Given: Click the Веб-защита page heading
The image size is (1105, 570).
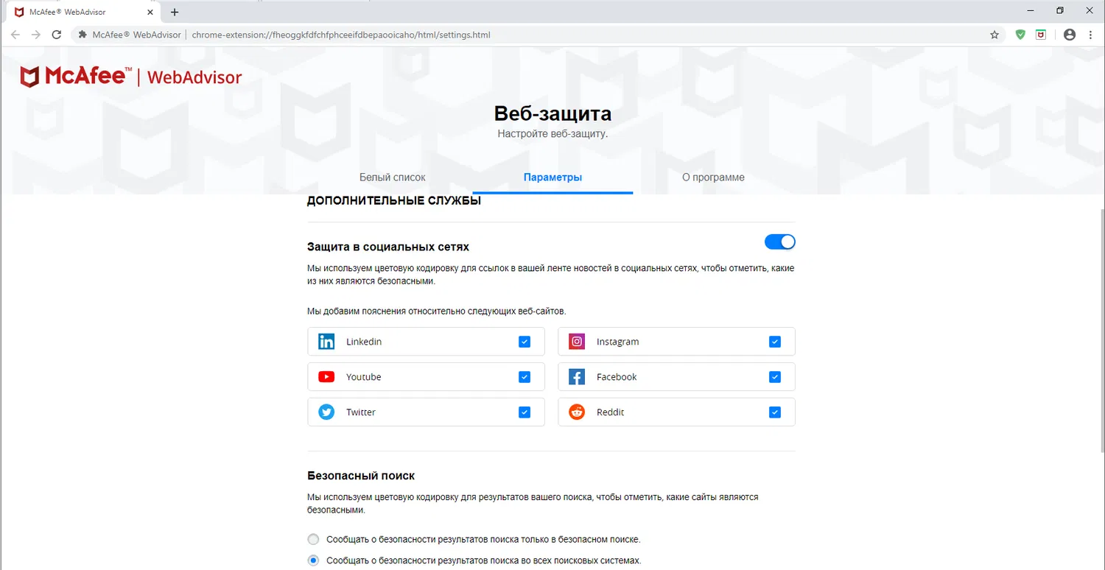Looking at the screenshot, I should pos(552,113).
